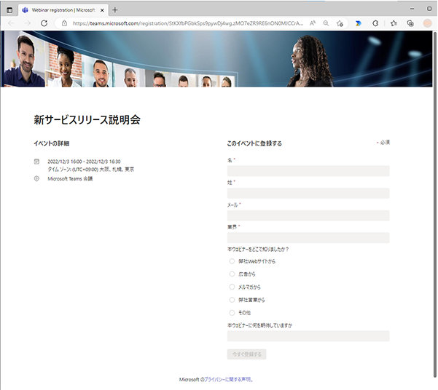Click the 業界 industry field
This screenshot has height=390, width=438.
tap(308, 238)
